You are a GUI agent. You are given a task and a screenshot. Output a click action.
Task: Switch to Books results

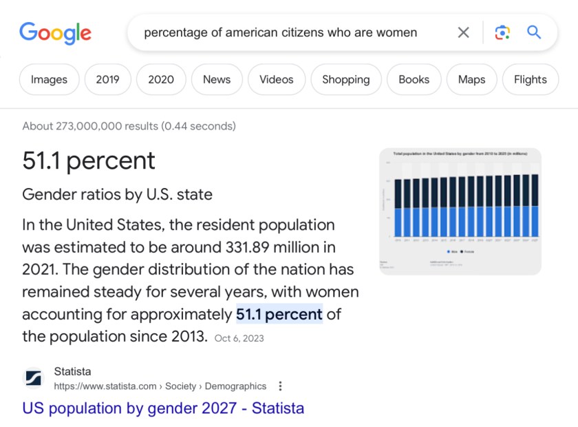click(414, 79)
